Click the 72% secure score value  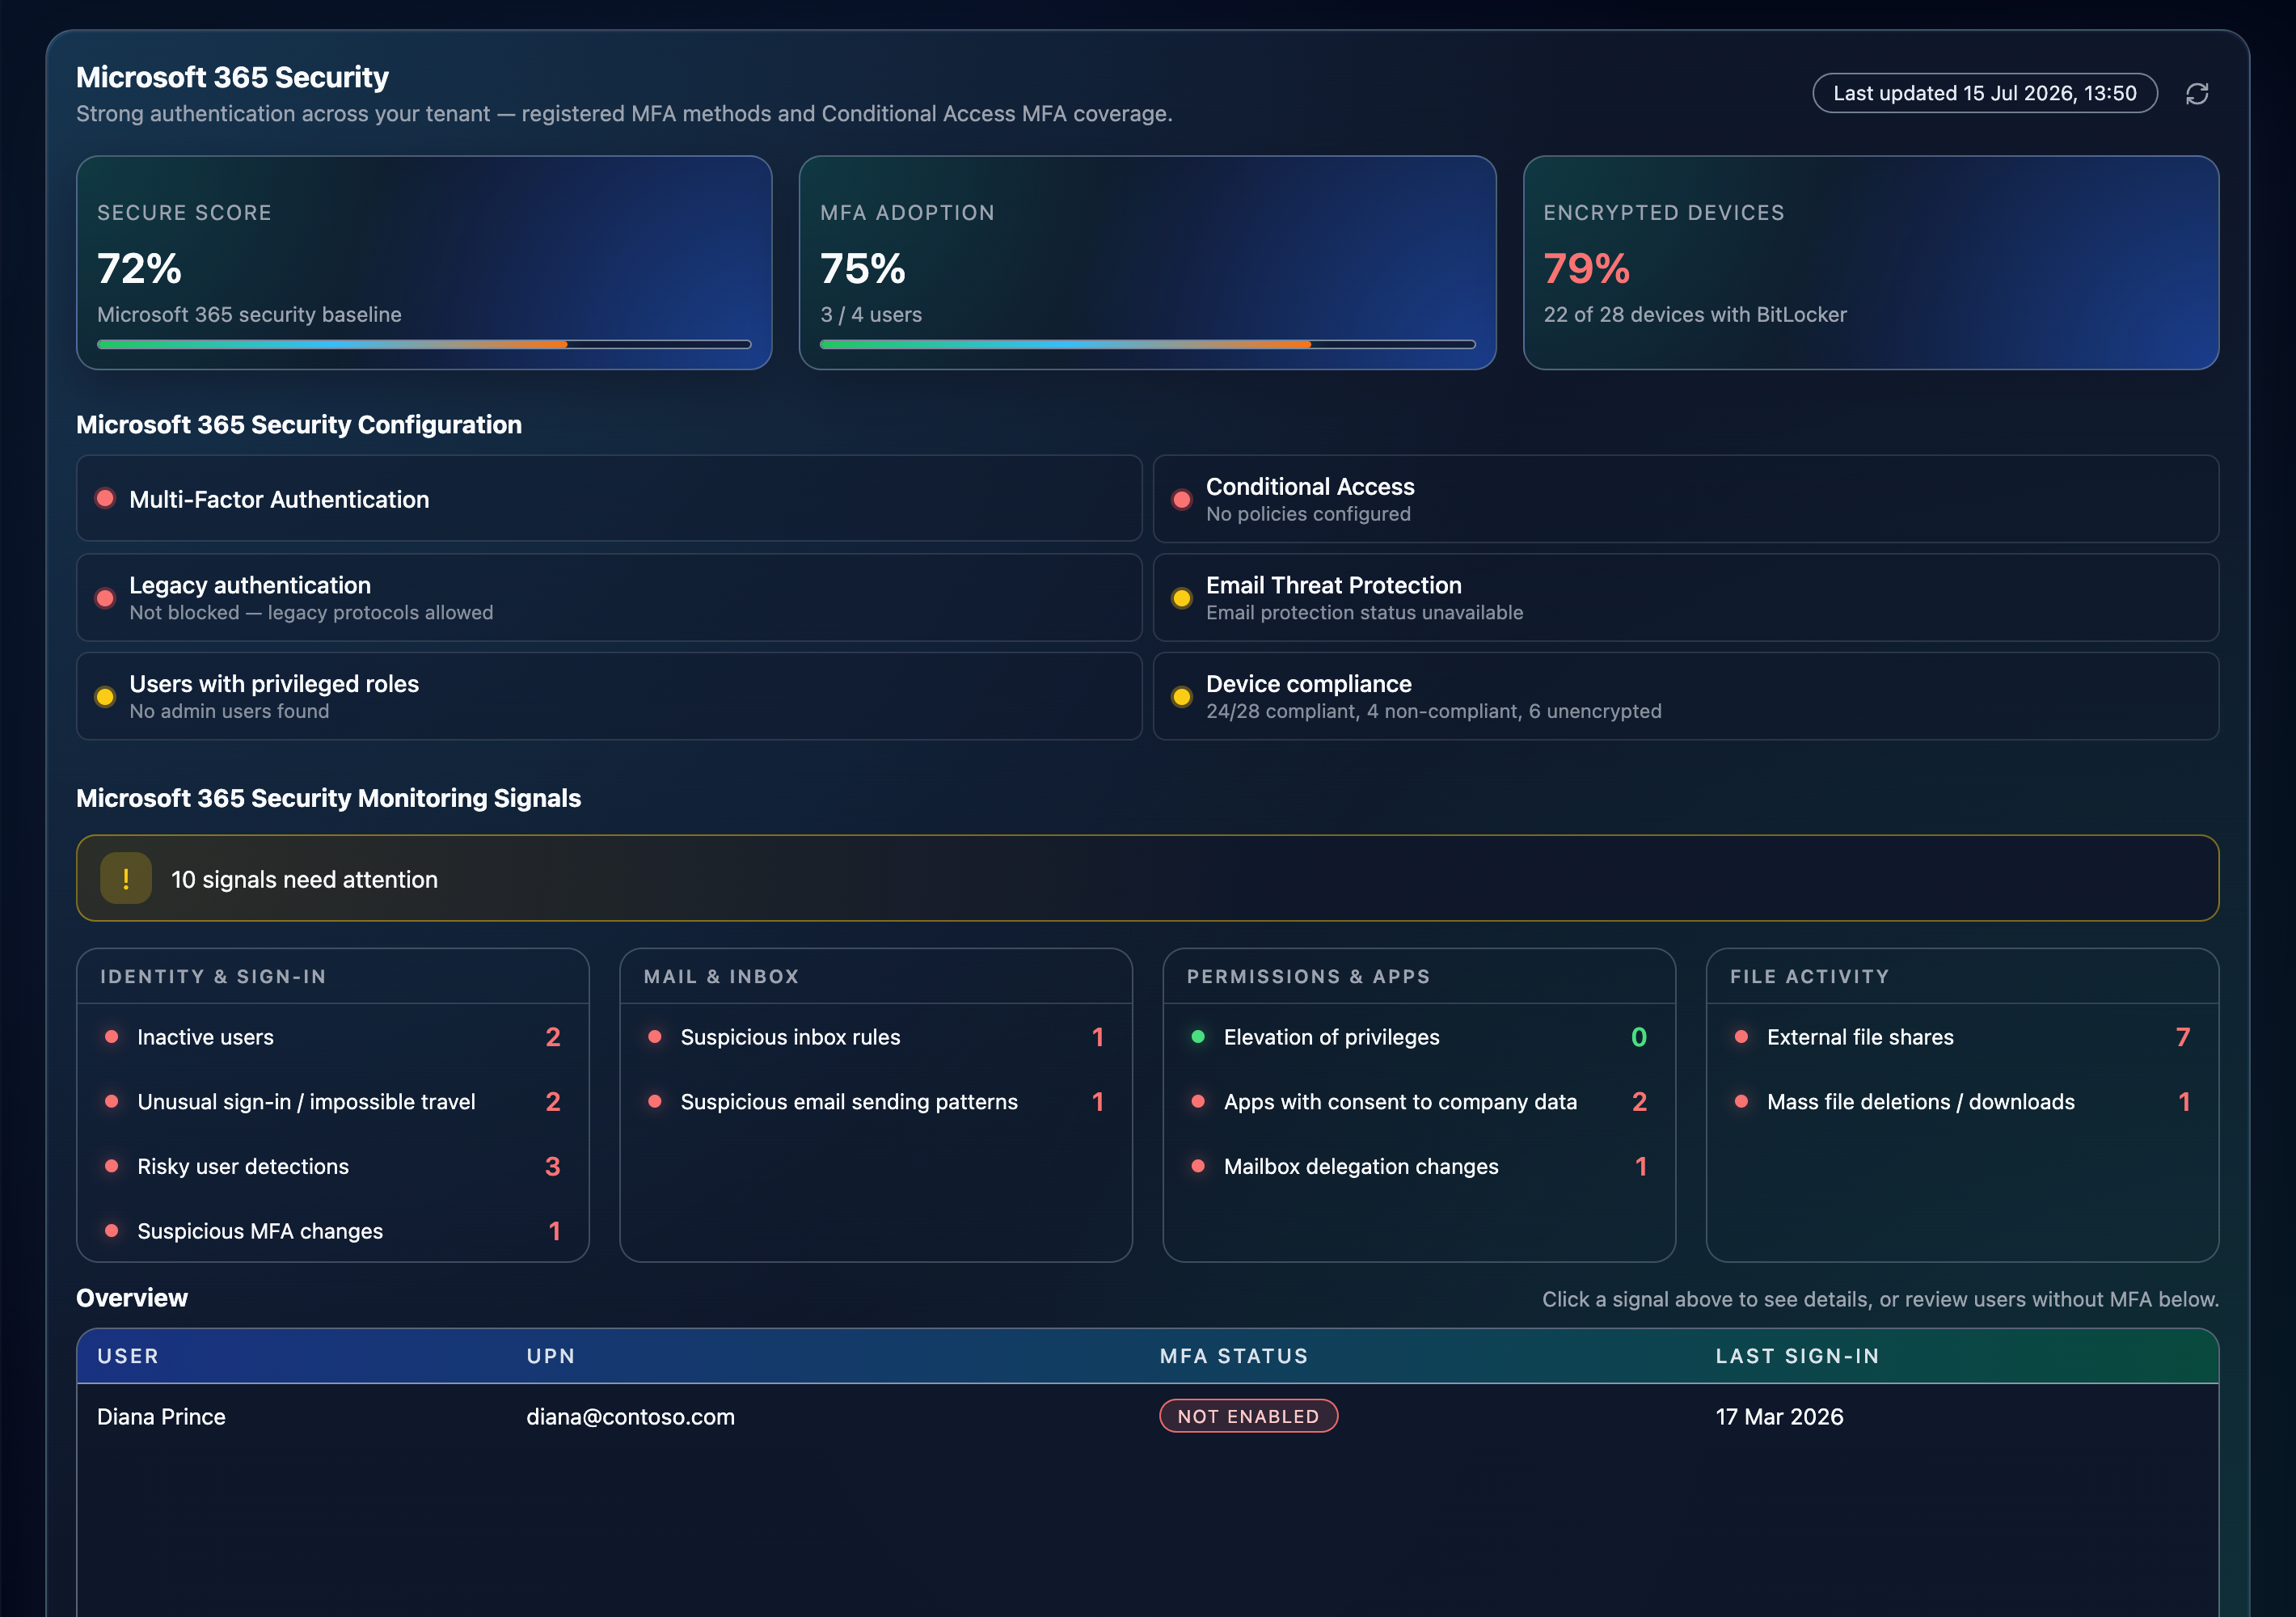(139, 268)
